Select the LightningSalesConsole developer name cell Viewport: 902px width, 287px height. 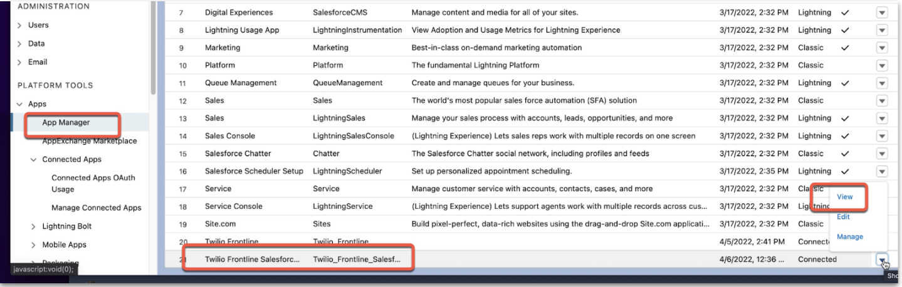(x=354, y=136)
